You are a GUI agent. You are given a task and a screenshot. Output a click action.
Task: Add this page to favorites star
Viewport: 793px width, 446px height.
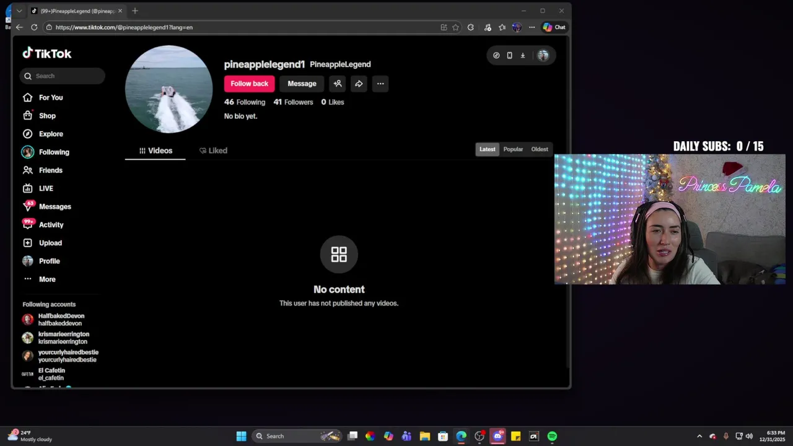456,27
